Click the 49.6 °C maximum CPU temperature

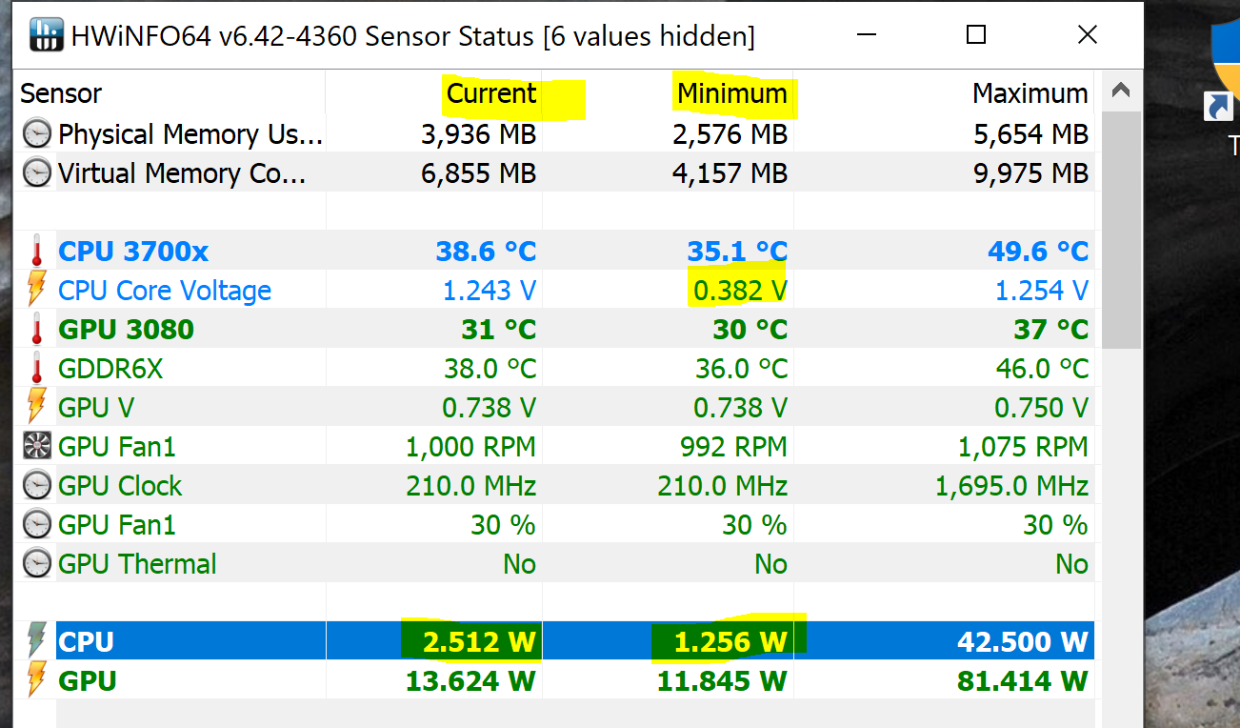tap(1038, 252)
